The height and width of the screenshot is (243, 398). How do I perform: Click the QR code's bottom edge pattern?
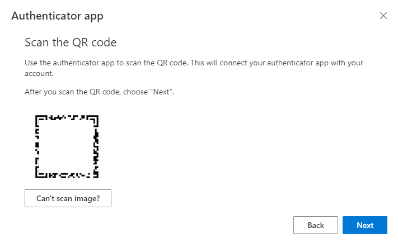click(x=67, y=175)
